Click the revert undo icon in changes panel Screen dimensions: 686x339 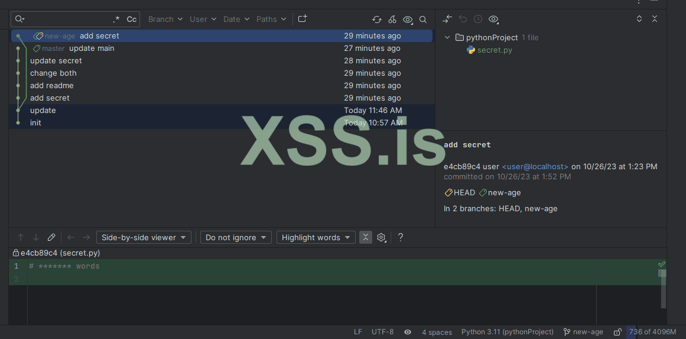point(463,19)
